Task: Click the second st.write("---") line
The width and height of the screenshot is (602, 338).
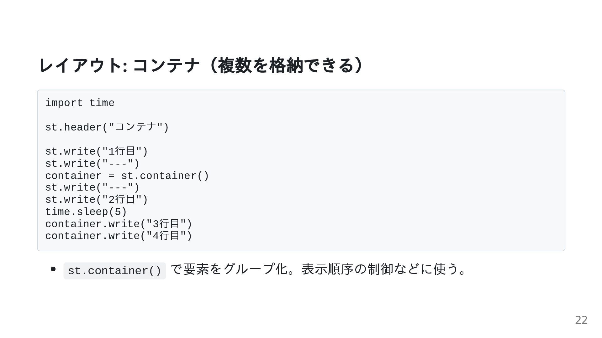Action: pos(92,188)
